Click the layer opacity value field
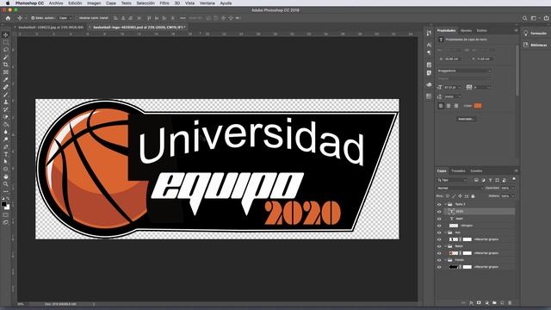The image size is (551, 310). click(x=505, y=188)
